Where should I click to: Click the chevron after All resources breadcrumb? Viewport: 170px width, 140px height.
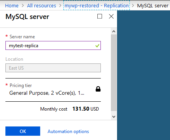(60, 5)
